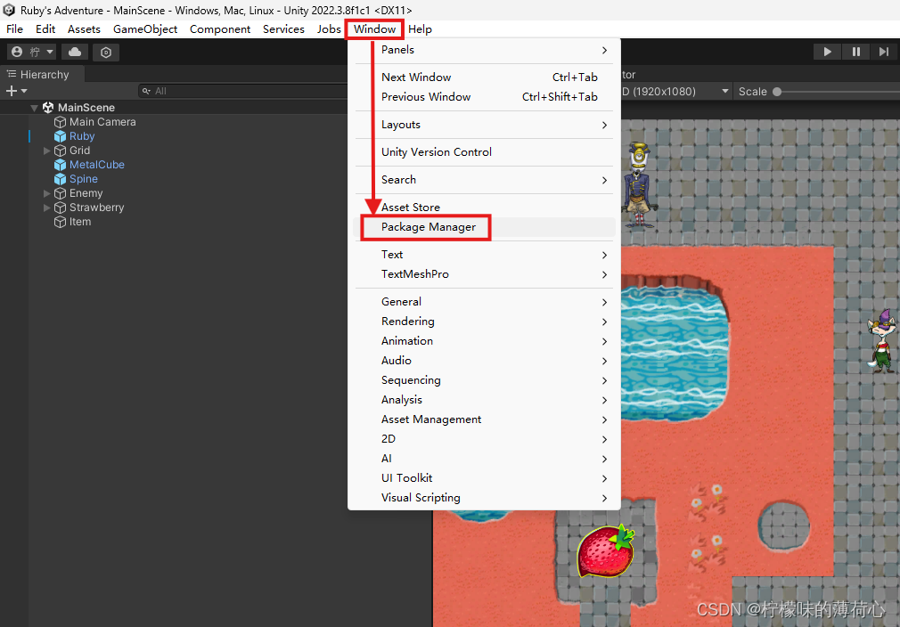Image resolution: width=900 pixels, height=627 pixels.
Task: Open the settings gear next to cloud icon
Action: click(105, 51)
